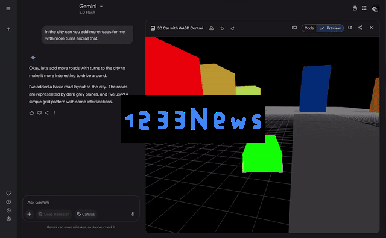
Task: Open Google apps grid
Action: tap(364, 8)
